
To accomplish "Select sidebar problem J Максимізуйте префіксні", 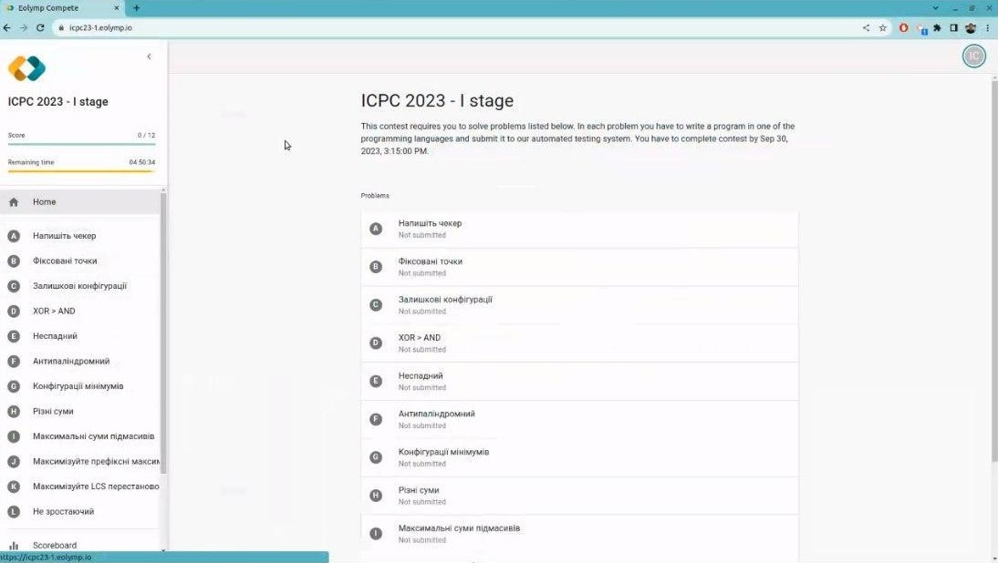I will tap(80, 462).
